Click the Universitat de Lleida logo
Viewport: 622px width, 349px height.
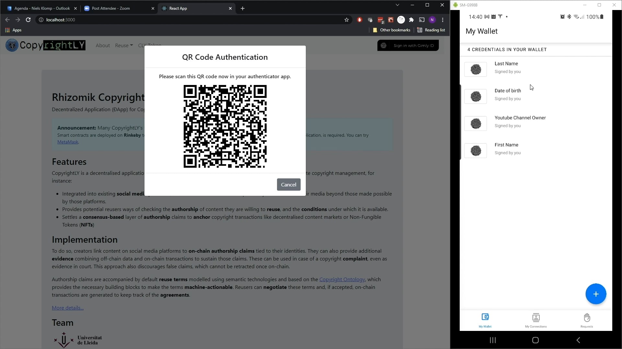(78, 340)
